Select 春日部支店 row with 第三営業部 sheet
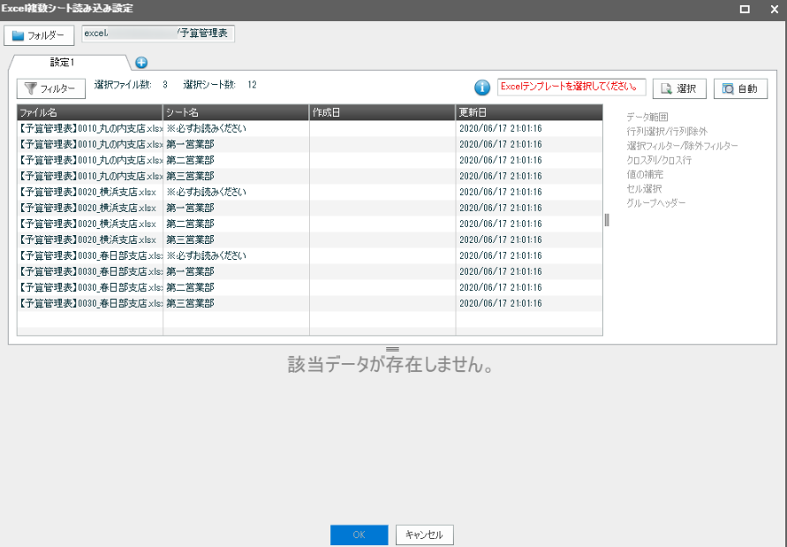Screen dimensions: 787x547 (x=310, y=303)
